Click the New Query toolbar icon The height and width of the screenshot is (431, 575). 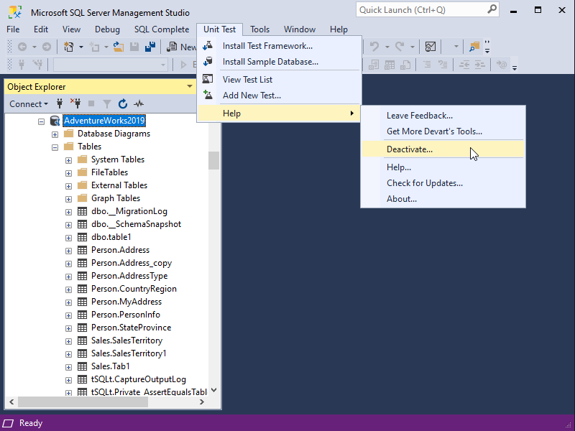(171, 47)
